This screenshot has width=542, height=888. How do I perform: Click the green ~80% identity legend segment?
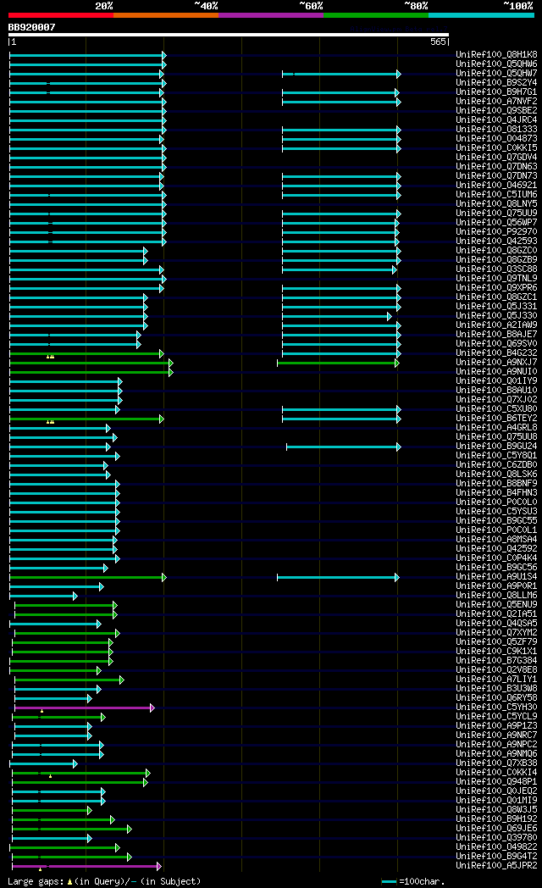pos(376,15)
